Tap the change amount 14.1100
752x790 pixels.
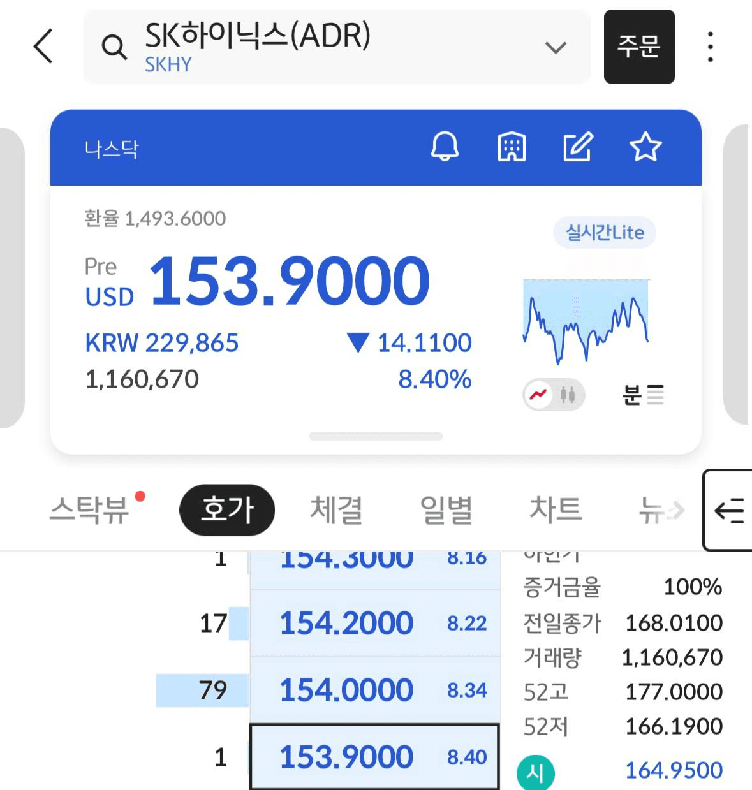(x=424, y=343)
